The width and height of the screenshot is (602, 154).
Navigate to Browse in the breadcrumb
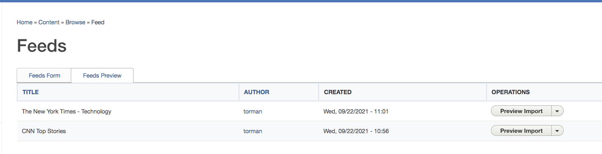75,22
